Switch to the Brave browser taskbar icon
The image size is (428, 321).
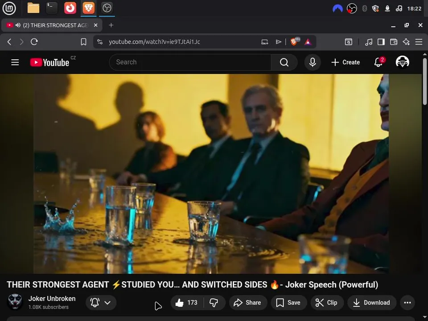point(88,8)
